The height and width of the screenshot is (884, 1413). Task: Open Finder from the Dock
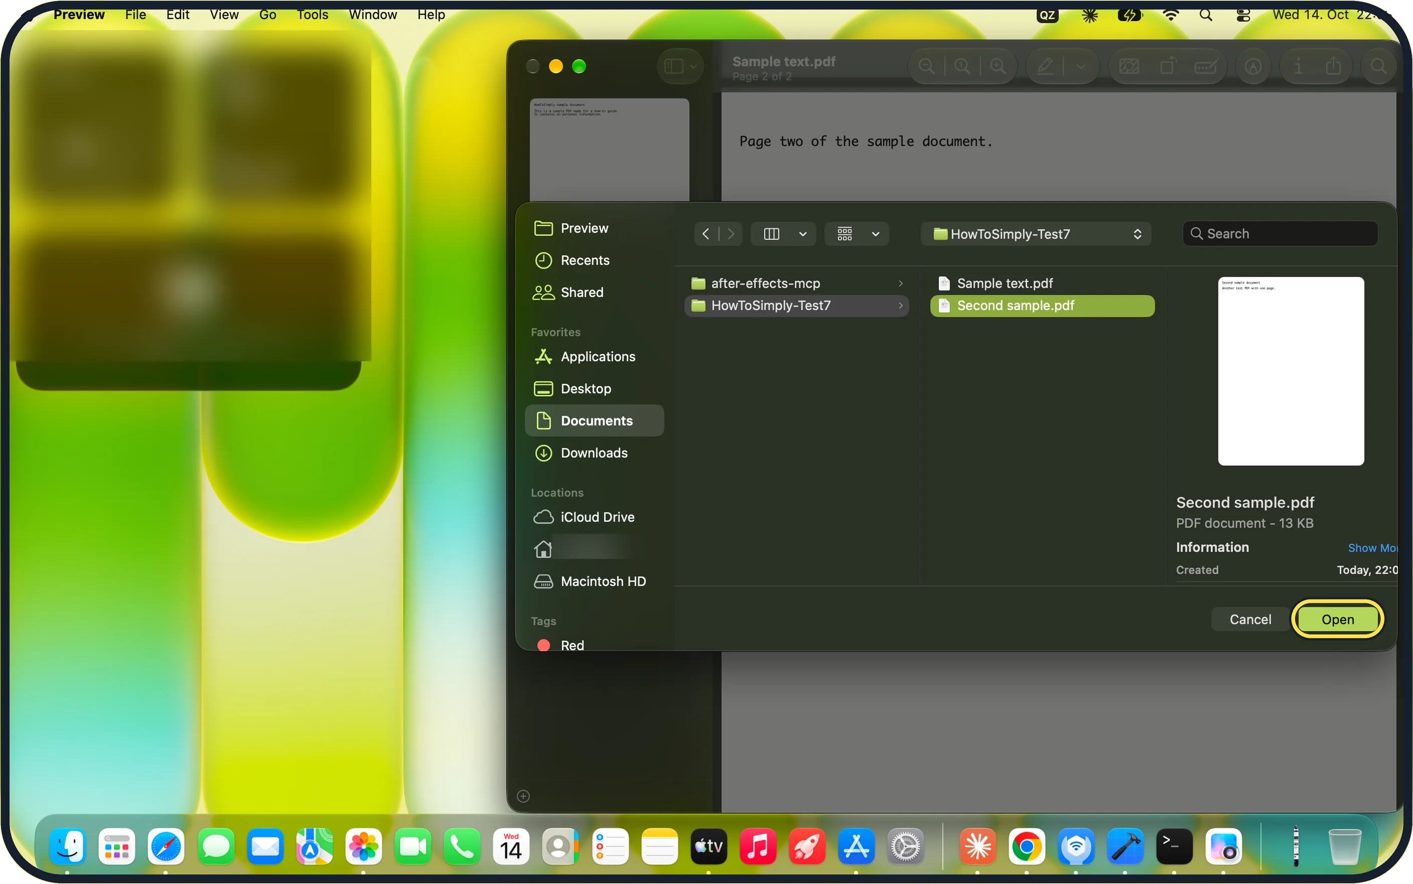coord(67,846)
